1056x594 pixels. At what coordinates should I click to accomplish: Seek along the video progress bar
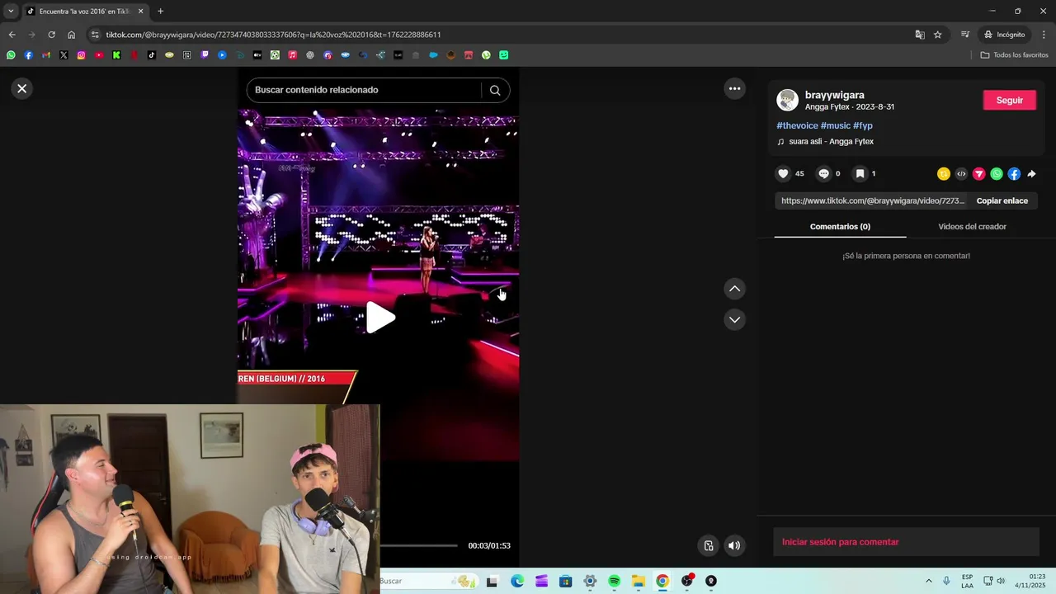418,545
